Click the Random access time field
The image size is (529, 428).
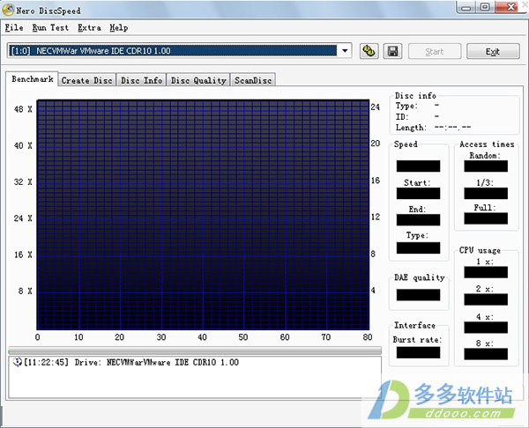tap(486, 166)
